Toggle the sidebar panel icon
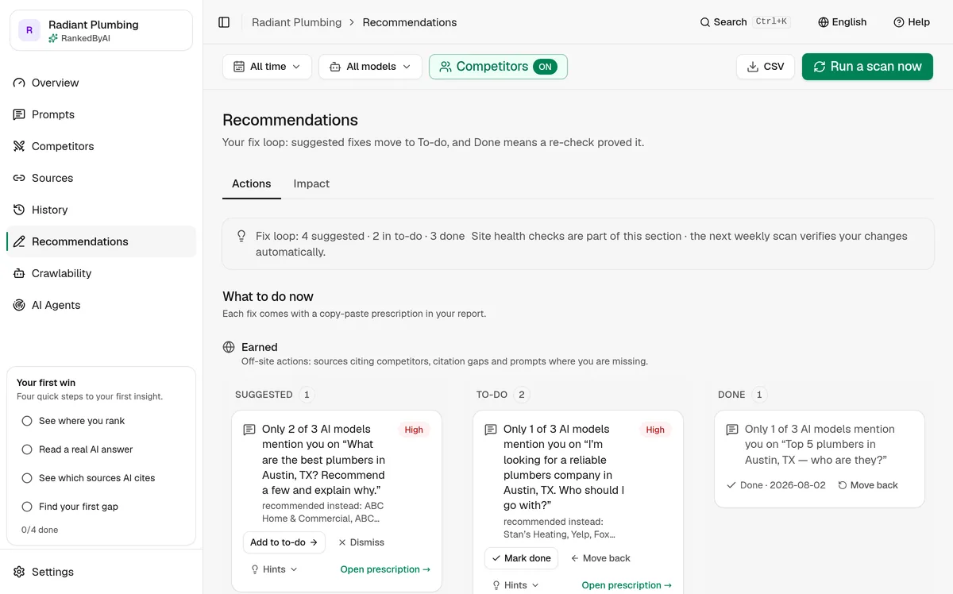This screenshot has width=953, height=594. tap(224, 22)
